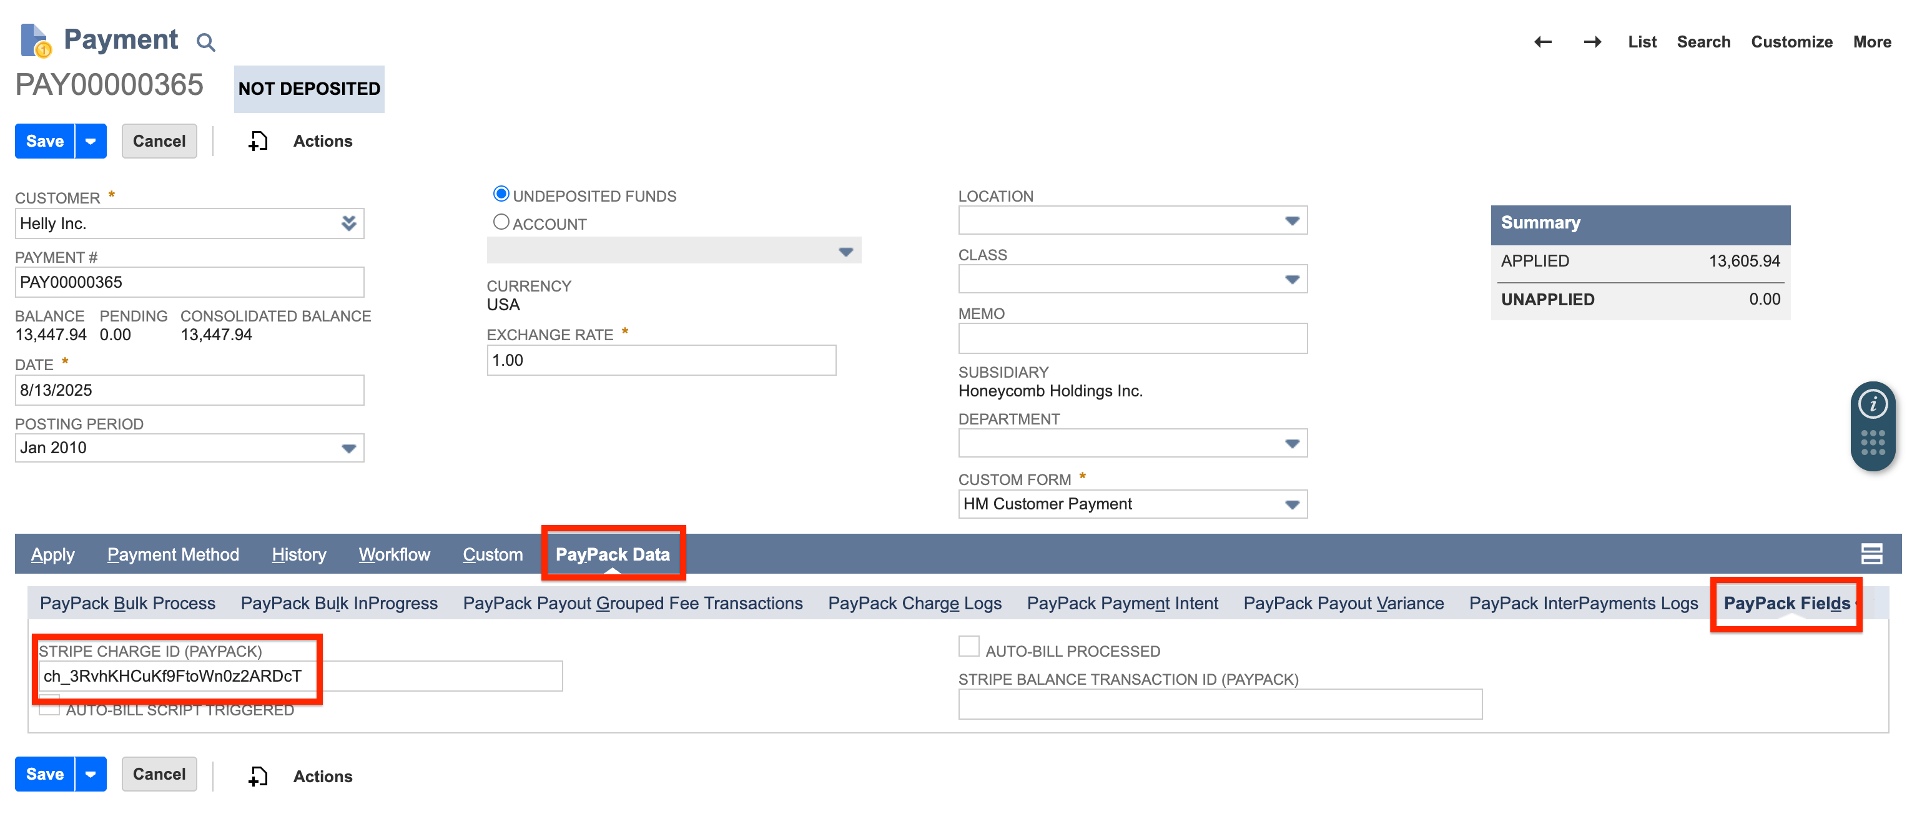Open the Posting Period dropdown
This screenshot has height=819, width=1912.
coord(350,448)
